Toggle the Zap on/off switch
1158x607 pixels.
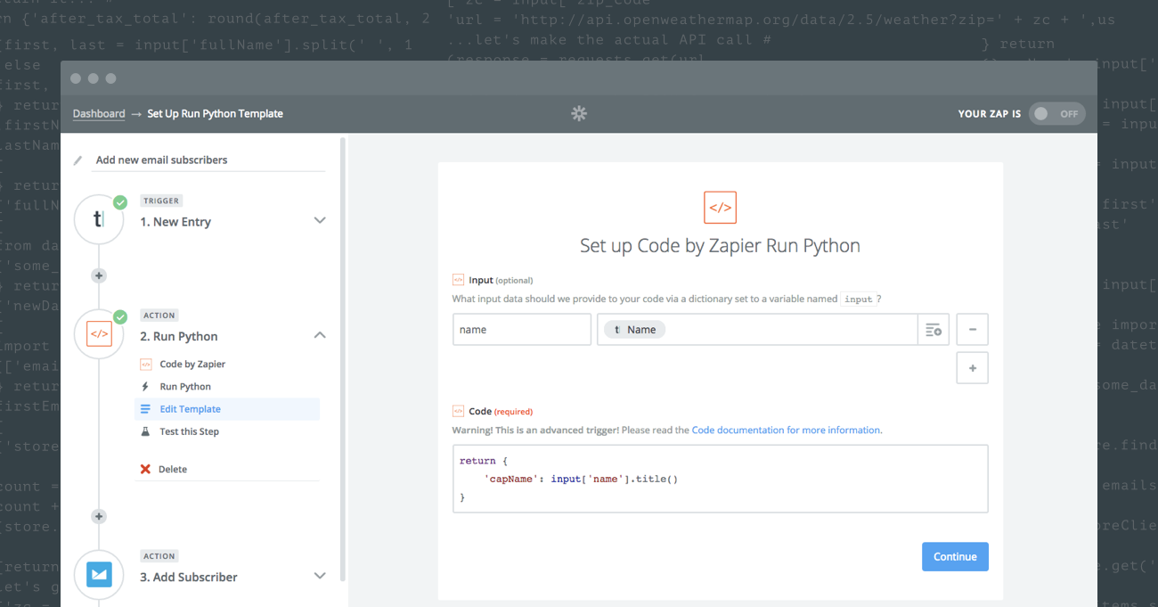[1056, 114]
